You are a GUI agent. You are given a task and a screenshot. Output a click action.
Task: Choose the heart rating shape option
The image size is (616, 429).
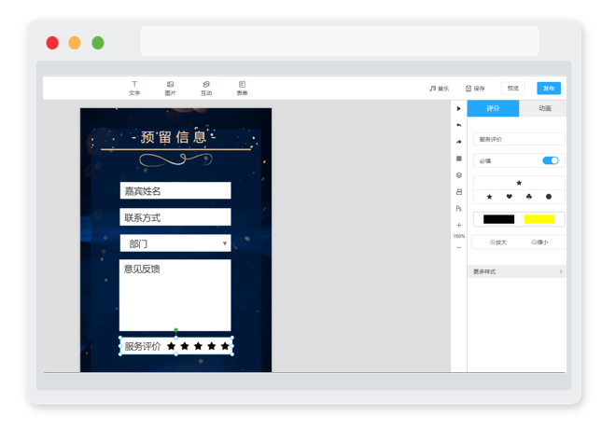coord(510,197)
